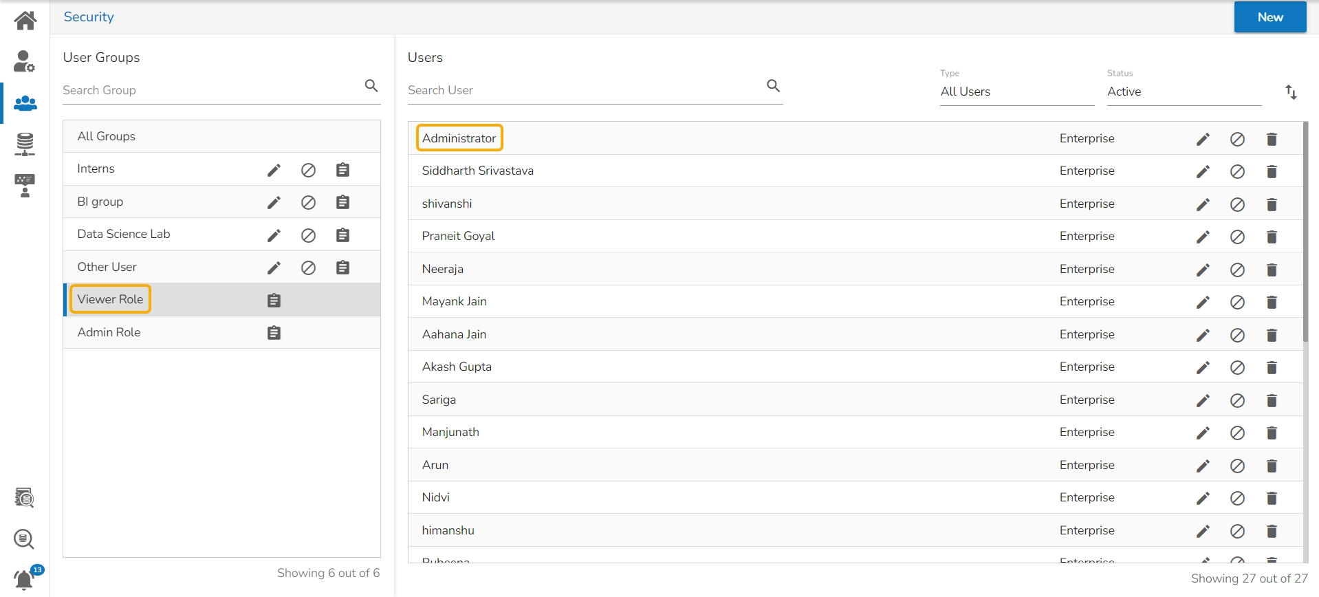Select All Groups in the group list
1319x597 pixels.
tap(107, 136)
